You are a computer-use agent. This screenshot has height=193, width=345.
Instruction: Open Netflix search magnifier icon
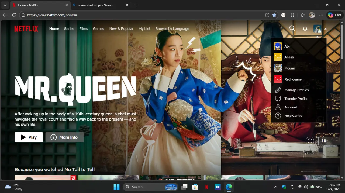pyautogui.click(x=292, y=28)
